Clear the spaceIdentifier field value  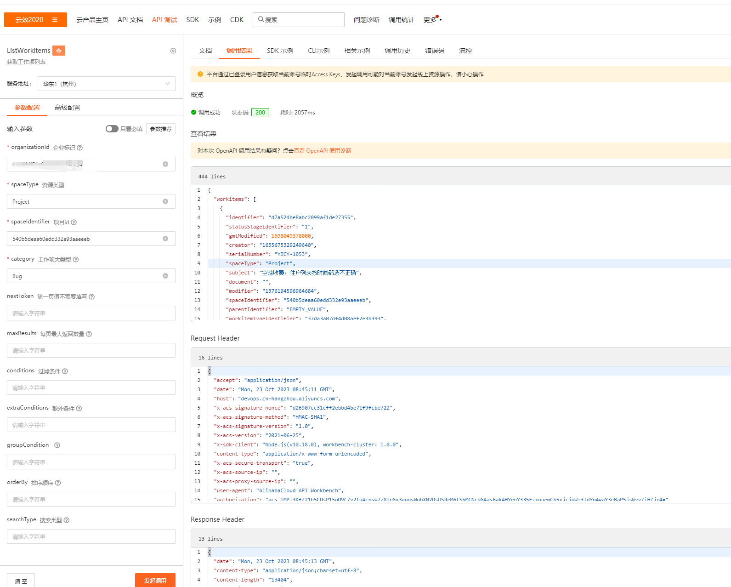click(x=165, y=239)
